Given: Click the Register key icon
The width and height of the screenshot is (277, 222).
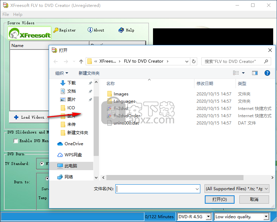Looking at the screenshot, I should pos(56,30).
